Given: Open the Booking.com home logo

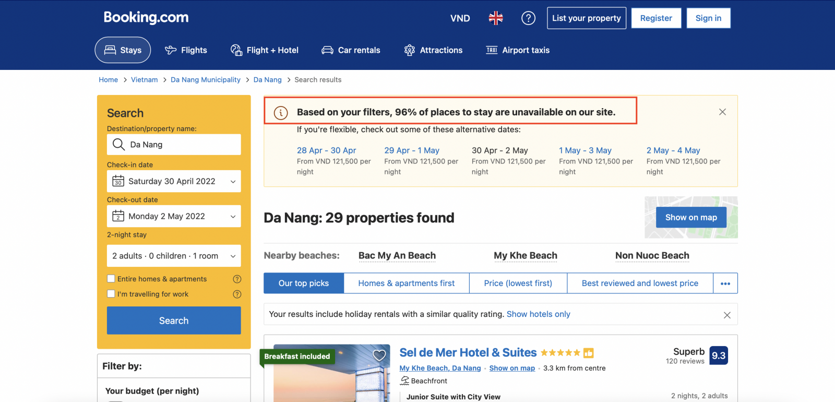Looking at the screenshot, I should click(x=146, y=17).
